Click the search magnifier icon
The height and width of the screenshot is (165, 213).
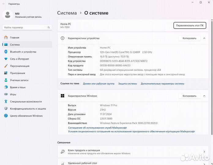tap(49, 28)
